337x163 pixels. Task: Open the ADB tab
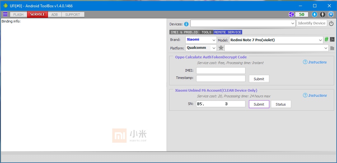click(55, 15)
